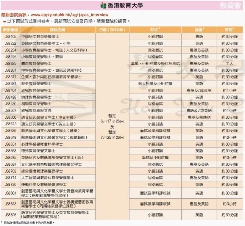Click the 香港教育大學 title text
245x226 pixels.
click(x=125, y=6)
